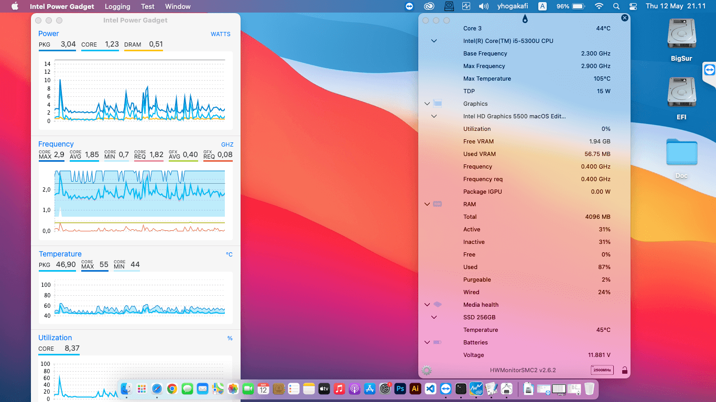
Task: Open the Test menu
Action: (x=148, y=6)
